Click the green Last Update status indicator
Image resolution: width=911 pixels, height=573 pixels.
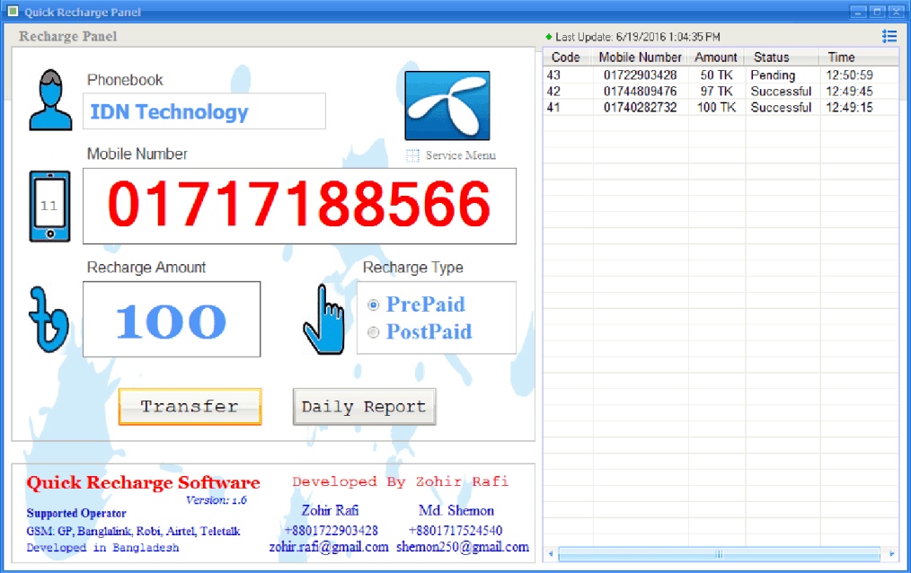click(x=548, y=37)
